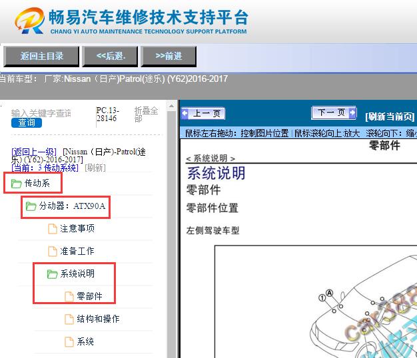Go back with the <<后退 button

110,57
